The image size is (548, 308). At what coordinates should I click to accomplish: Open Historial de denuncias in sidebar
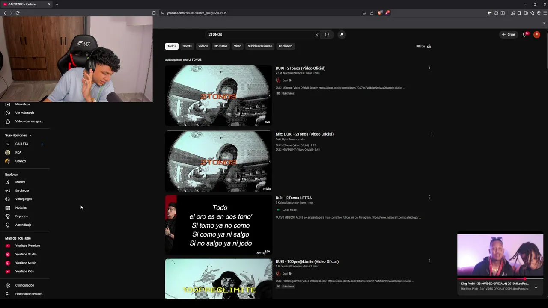click(29, 294)
